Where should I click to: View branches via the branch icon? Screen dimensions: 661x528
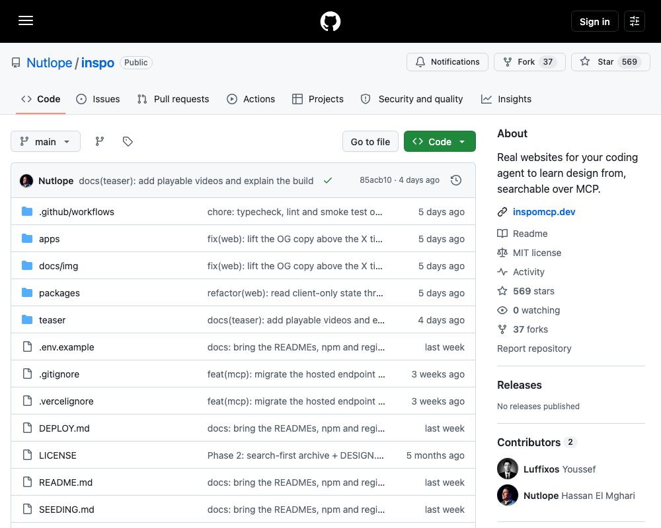(x=100, y=141)
